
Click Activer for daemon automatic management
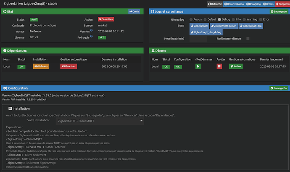coord(236,66)
